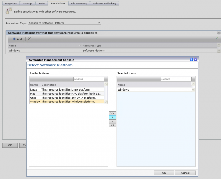This screenshot has height=179, width=221.
Task: Delete selected platform with X icon
Action: 29,39
